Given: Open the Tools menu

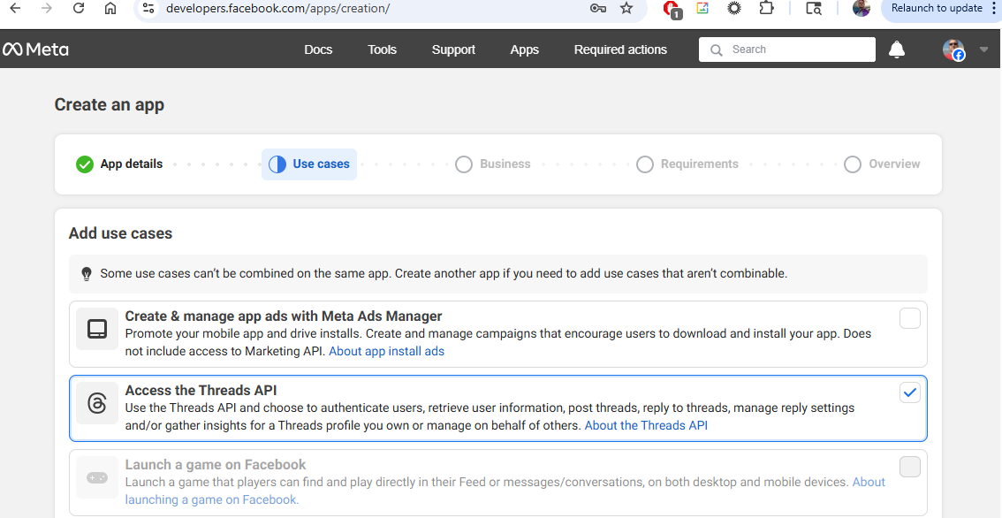Looking at the screenshot, I should pos(382,50).
